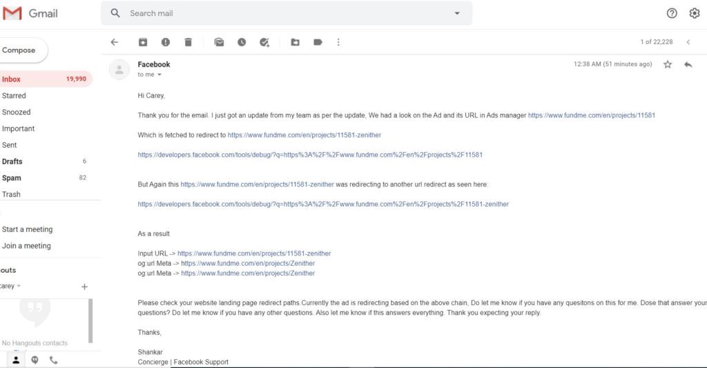Report this email as spam
Screen dimensions: 707x368
pos(165,42)
